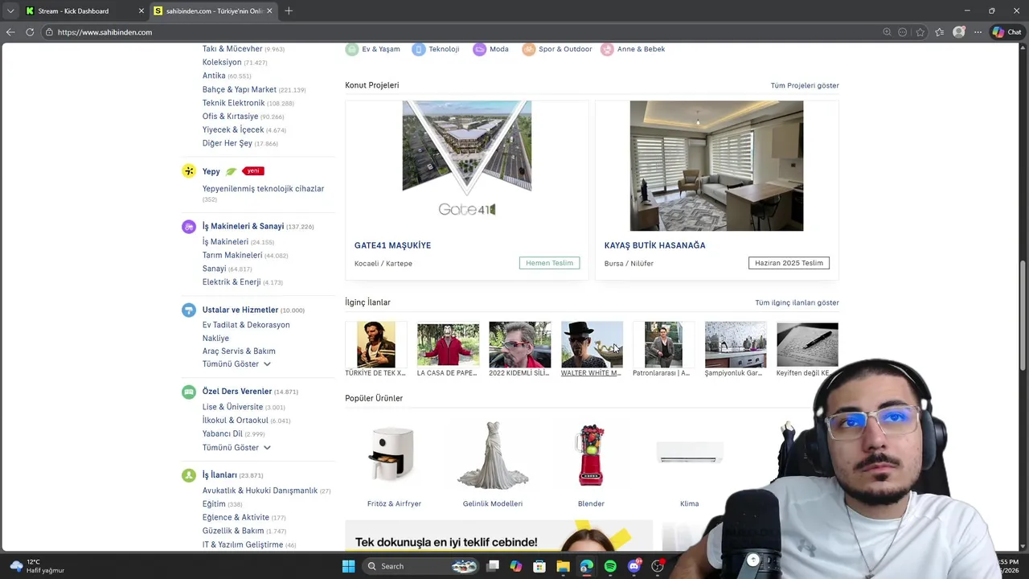The height and width of the screenshot is (579, 1029).
Task: Open TÜRKİYE DE TEK listing thumbnail
Action: [375, 344]
